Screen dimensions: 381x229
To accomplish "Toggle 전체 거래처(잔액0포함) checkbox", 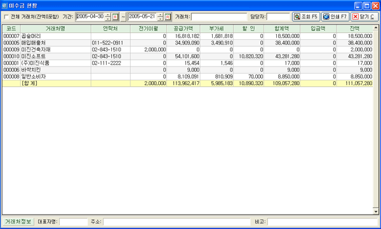I will [6, 17].
